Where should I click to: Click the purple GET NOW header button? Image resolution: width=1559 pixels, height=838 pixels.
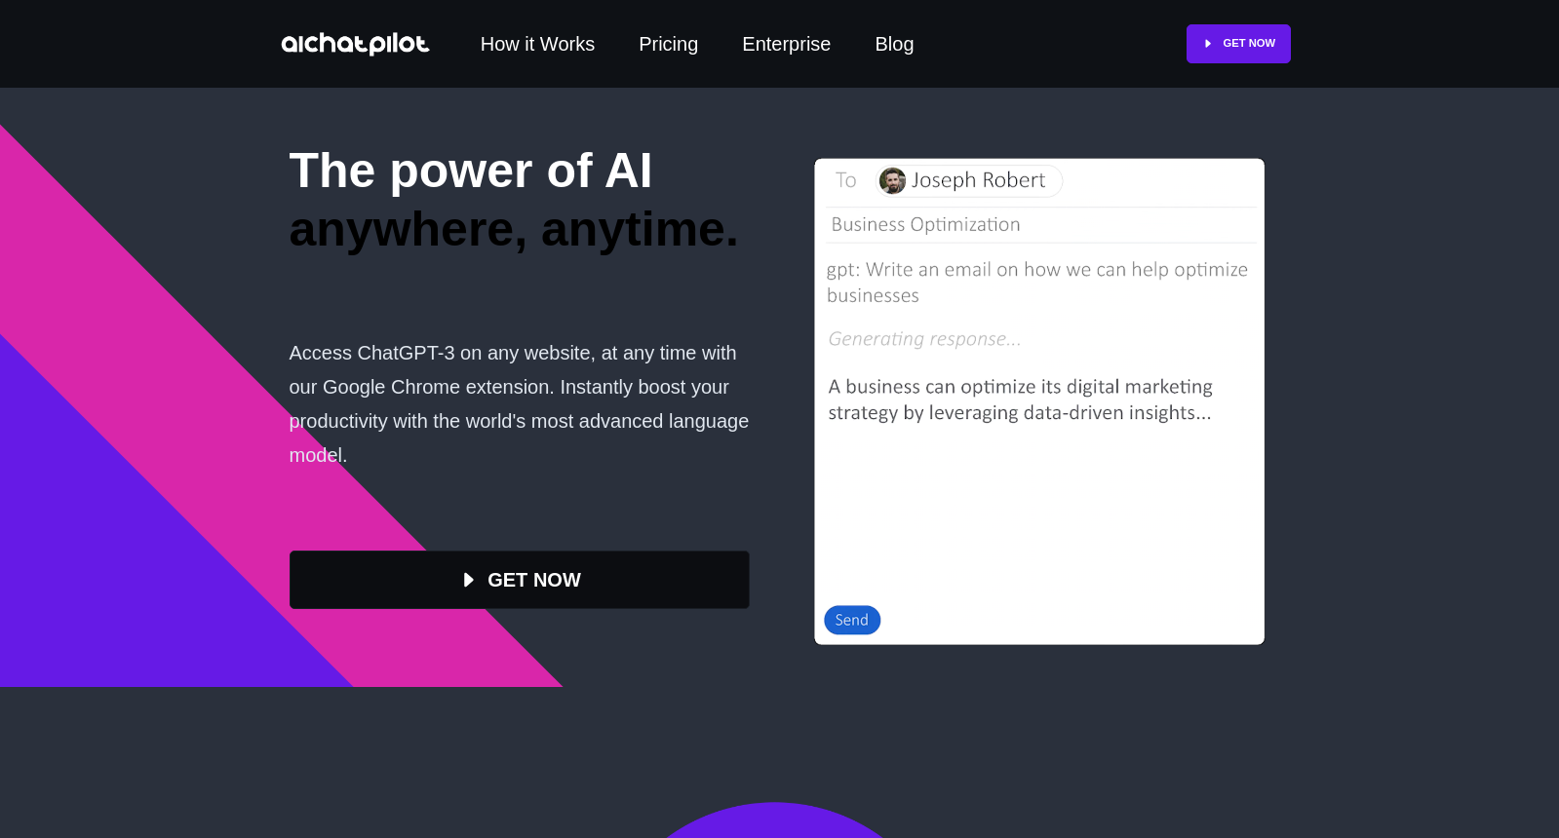(x=1238, y=44)
